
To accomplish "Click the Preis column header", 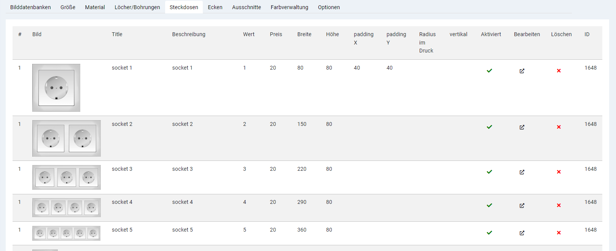I will click(x=276, y=34).
